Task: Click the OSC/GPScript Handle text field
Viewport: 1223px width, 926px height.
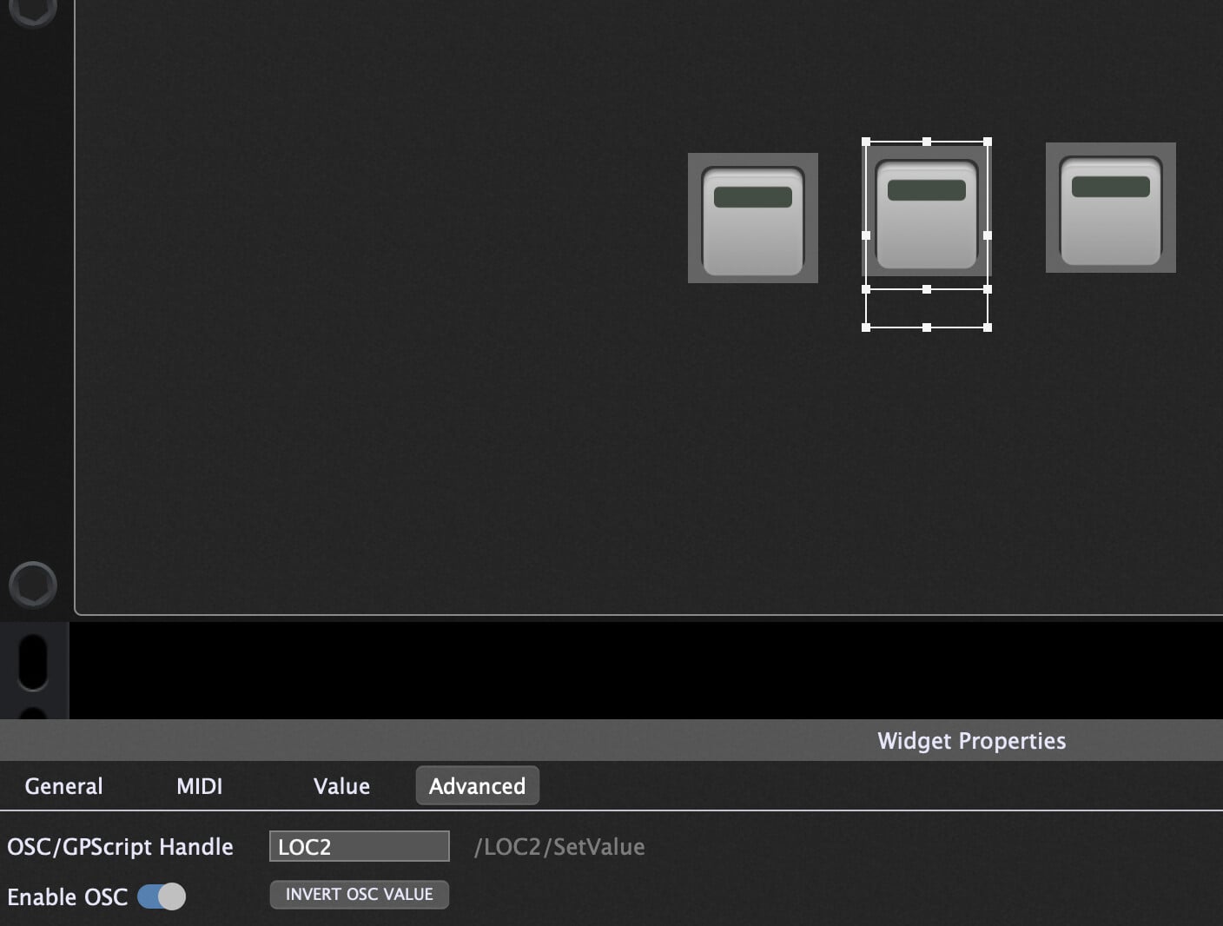Action: [x=359, y=847]
